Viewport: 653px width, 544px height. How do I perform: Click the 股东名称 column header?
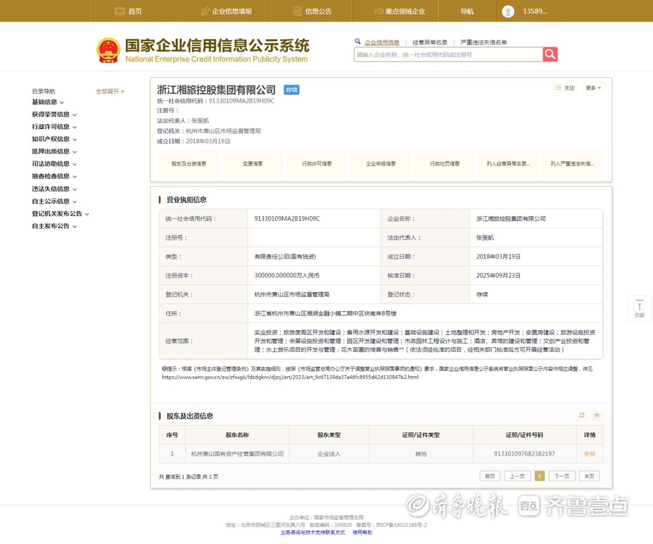tap(238, 435)
